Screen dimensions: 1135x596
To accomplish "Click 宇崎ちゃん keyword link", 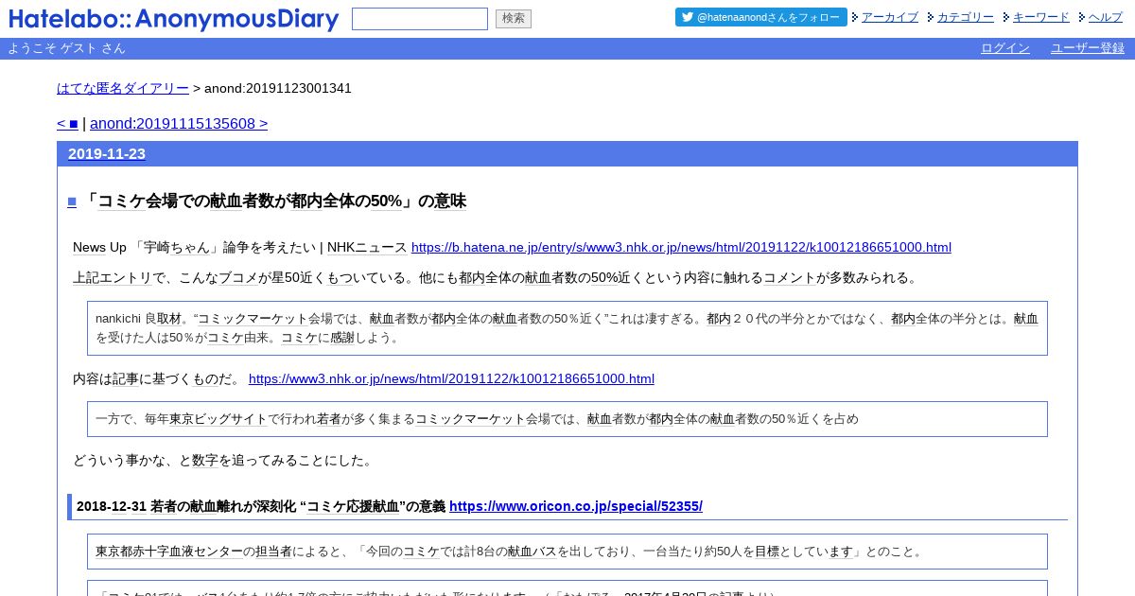I will click(177, 248).
